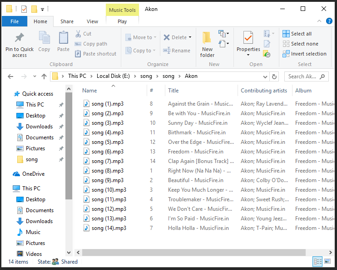Screen dimensions: 337x270
Task: Customize Quick Access Toolbar dropdown
Action: [42, 9]
